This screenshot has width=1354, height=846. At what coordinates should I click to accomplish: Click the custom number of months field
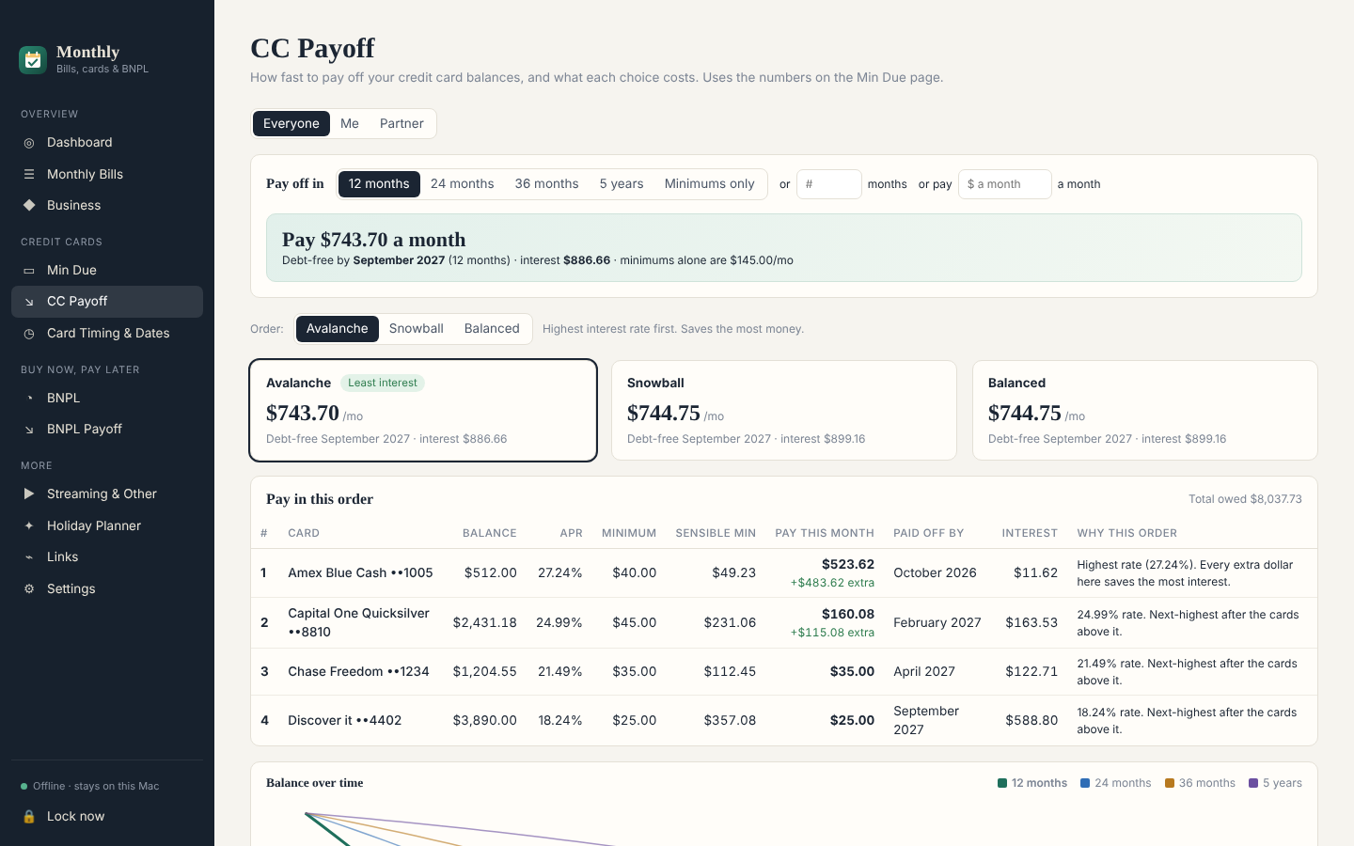coord(829,184)
